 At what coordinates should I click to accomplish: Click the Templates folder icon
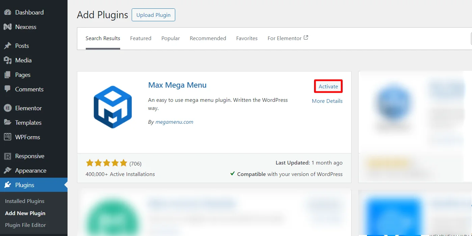pos(7,123)
